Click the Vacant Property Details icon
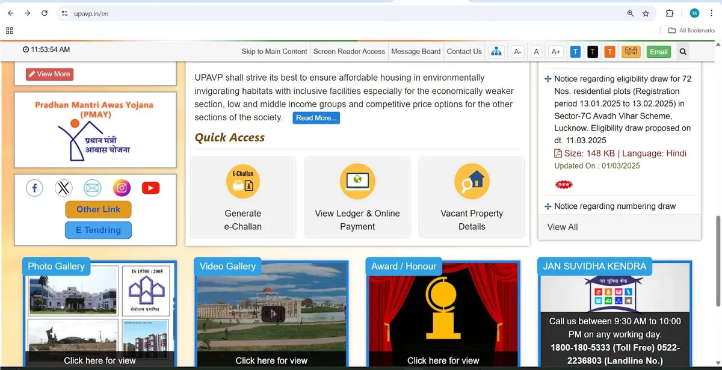 click(x=472, y=181)
